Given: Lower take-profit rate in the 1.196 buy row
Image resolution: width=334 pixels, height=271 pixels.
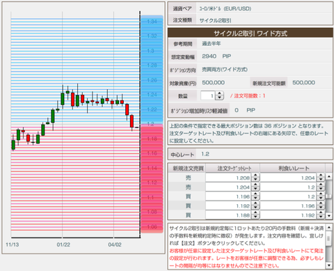Looking at the screenshot, I should [x=321, y=199].
